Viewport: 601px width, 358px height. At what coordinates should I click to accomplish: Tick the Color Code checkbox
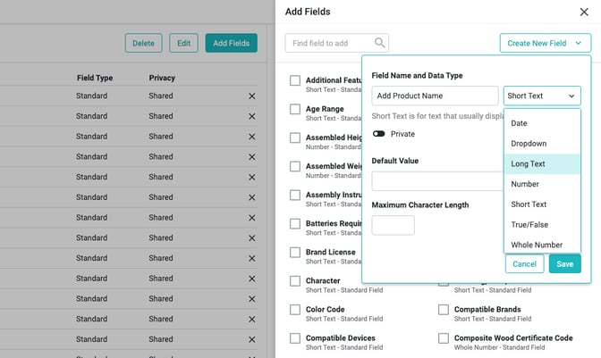[295, 310]
